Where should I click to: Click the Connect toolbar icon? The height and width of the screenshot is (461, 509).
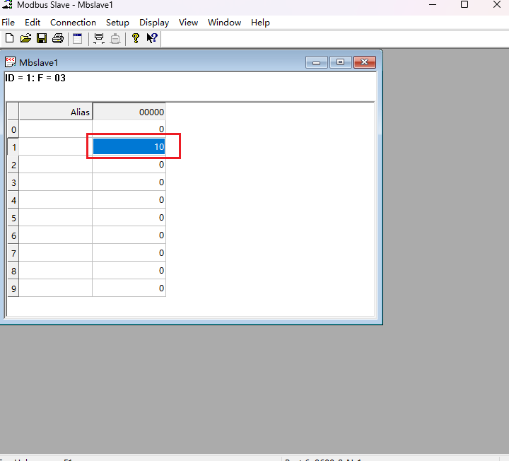99,38
